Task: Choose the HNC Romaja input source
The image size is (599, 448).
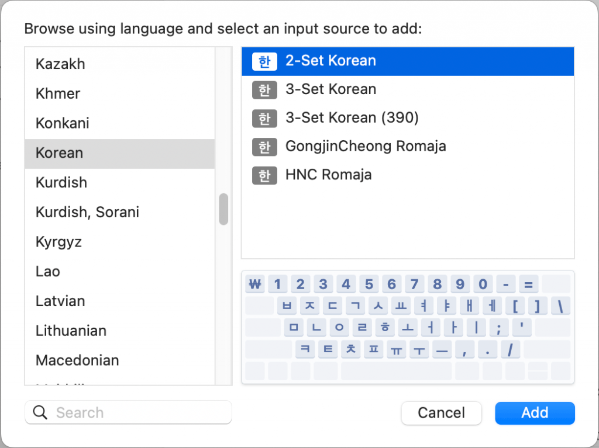Action: pos(408,175)
